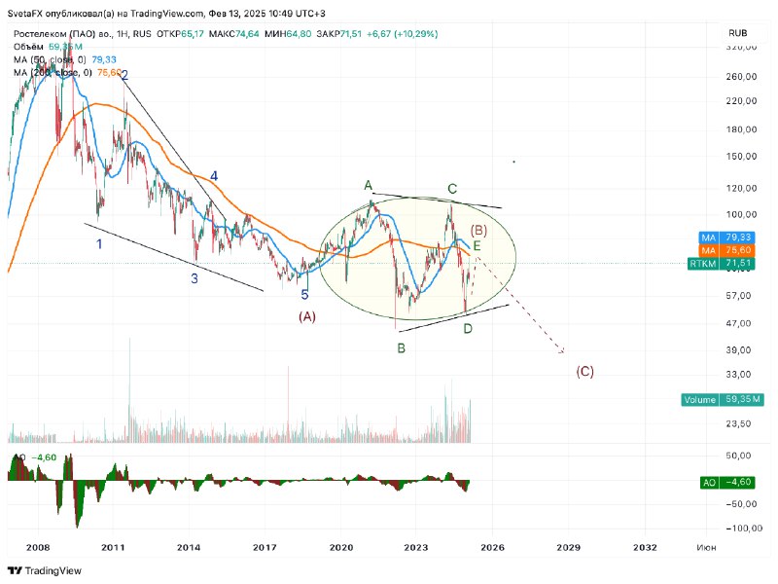Click 150,00 on the price axis

[741, 157]
